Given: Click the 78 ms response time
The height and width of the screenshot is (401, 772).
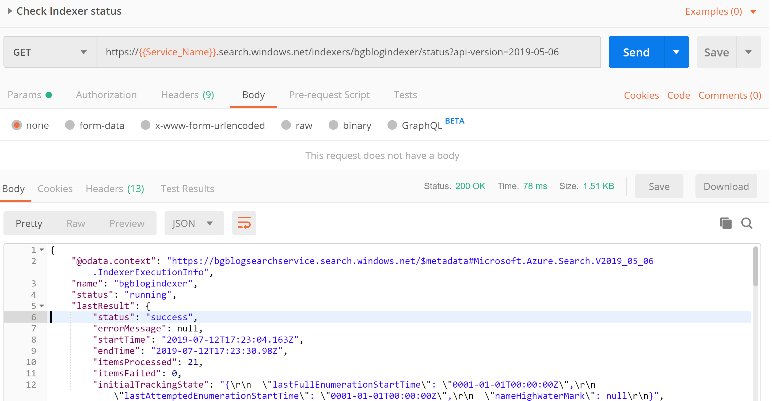Looking at the screenshot, I should [x=535, y=186].
